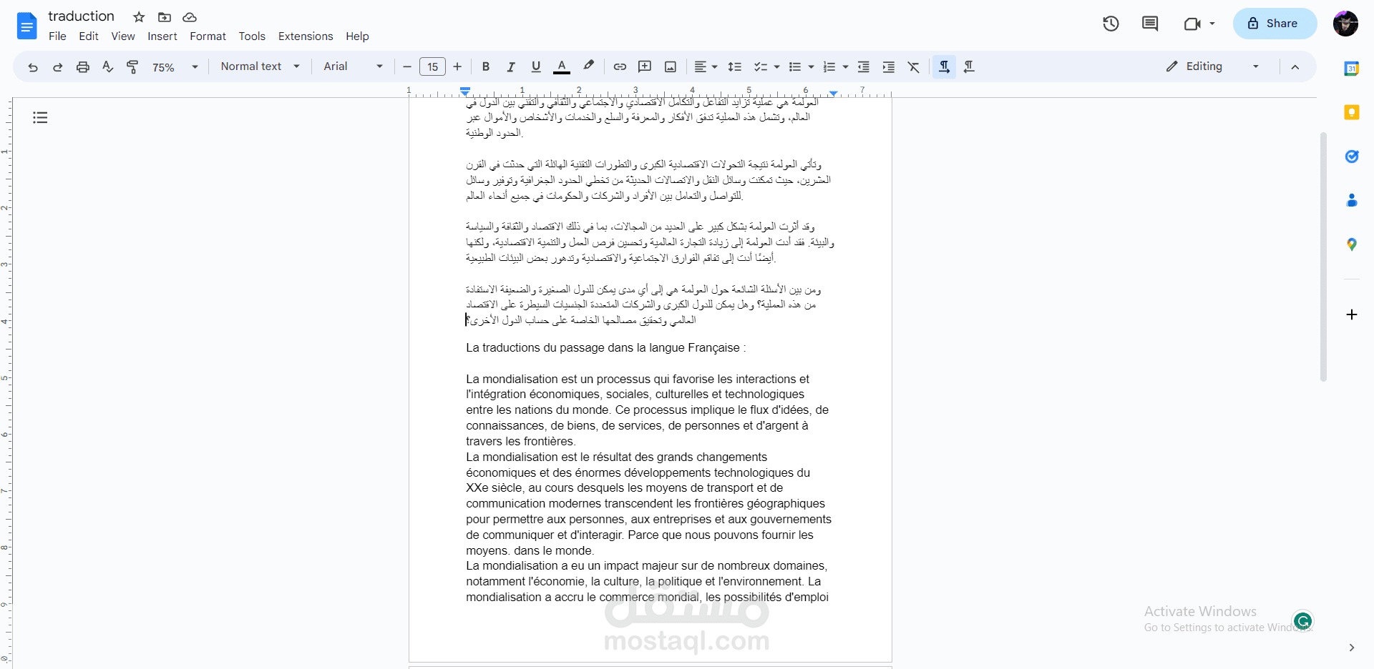Get add-ons with the plus icon
The image size is (1374, 669).
(1351, 314)
